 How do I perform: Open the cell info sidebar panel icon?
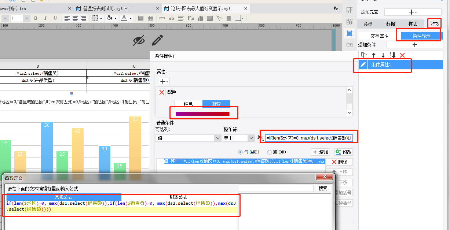click(x=350, y=22)
